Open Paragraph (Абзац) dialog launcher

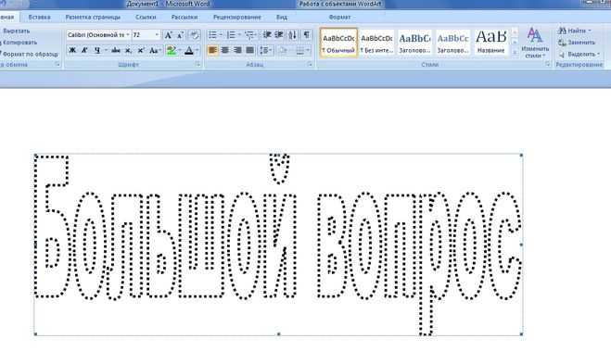(310, 65)
